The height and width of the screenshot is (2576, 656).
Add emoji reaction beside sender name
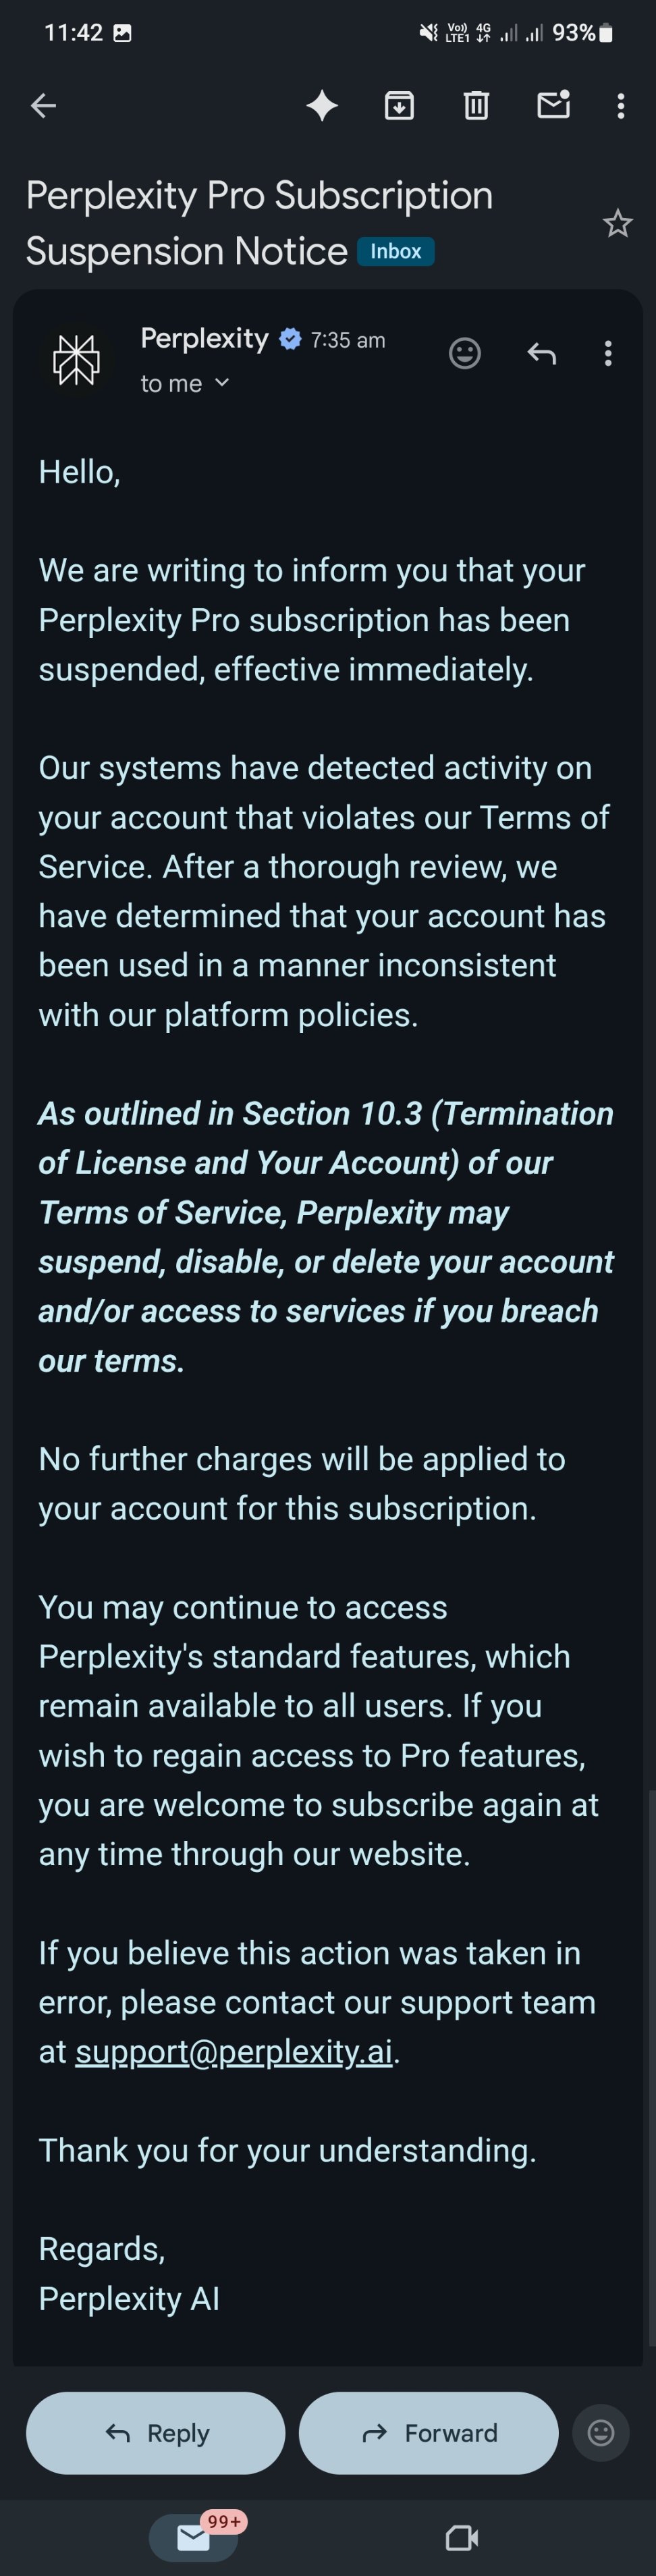464,353
